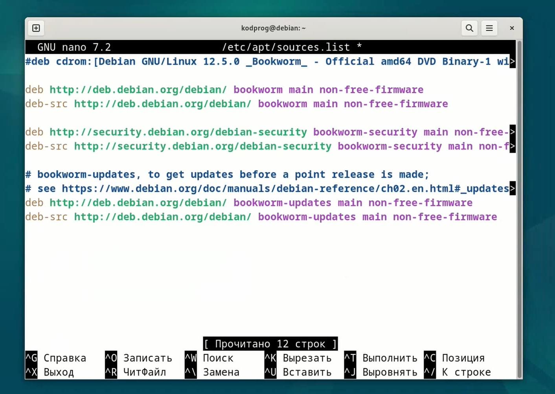Click the ^K Вырезать shortcut
The height and width of the screenshot is (394, 555).
[298, 358]
